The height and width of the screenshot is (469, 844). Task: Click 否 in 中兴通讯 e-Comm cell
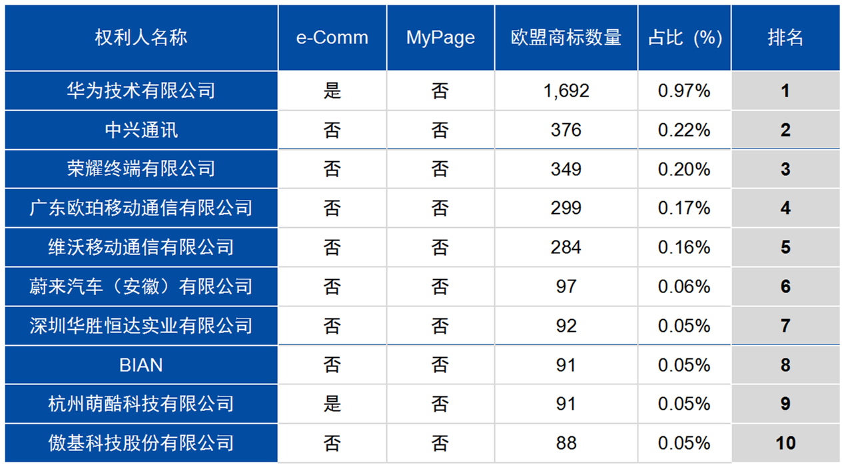click(x=332, y=130)
